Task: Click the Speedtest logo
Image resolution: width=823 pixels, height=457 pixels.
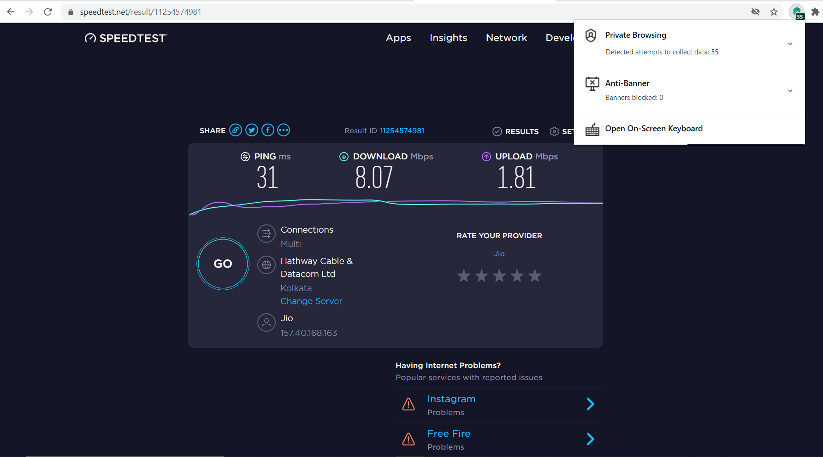Action: pos(125,38)
